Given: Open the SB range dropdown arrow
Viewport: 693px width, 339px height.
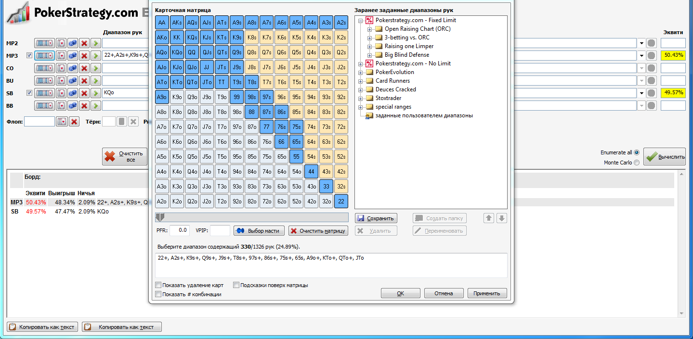Looking at the screenshot, I should coord(641,93).
